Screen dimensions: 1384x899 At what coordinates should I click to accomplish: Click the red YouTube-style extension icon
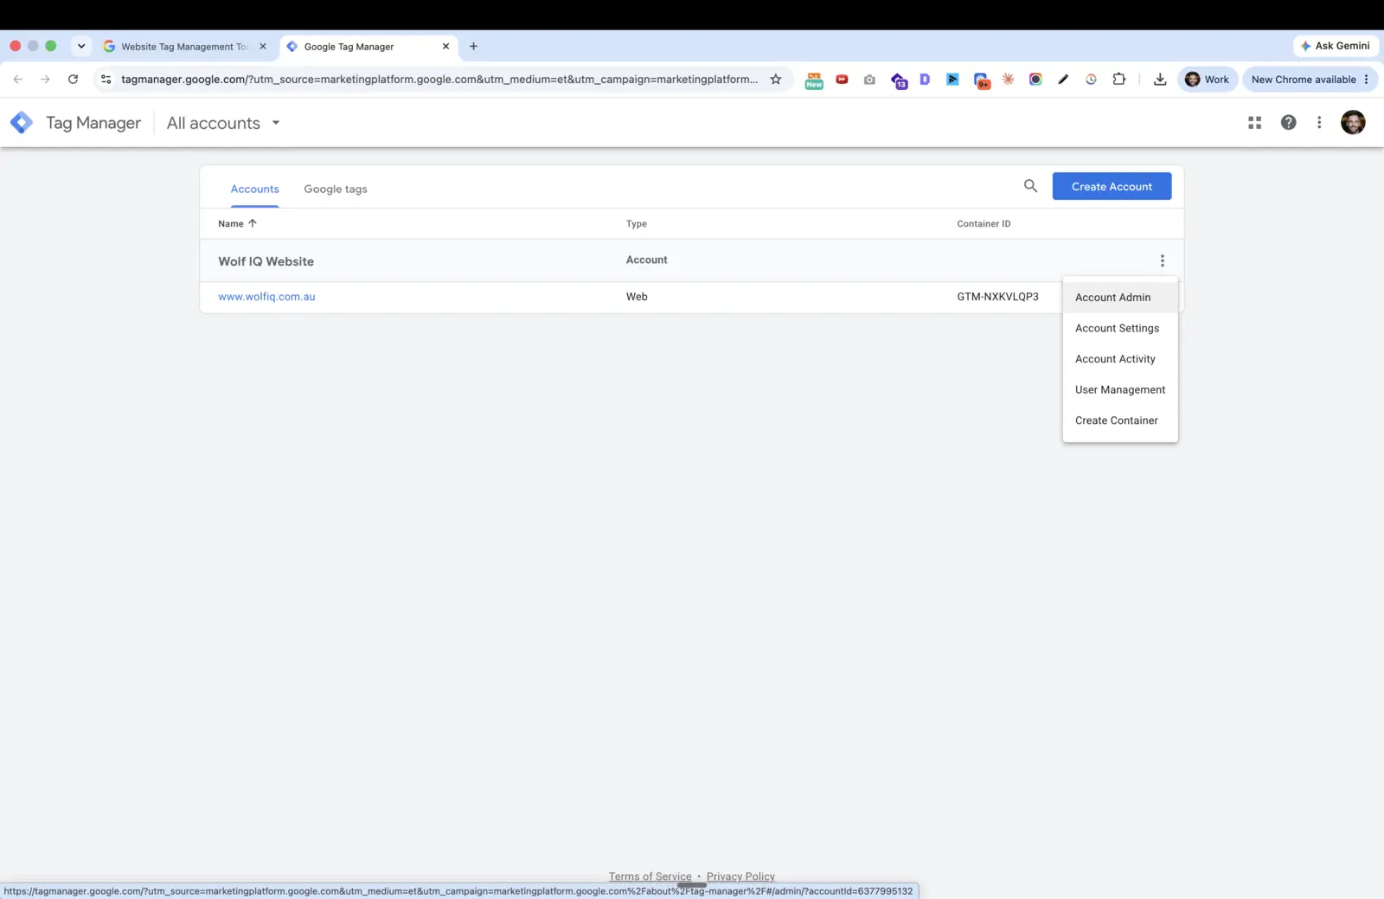coord(842,80)
